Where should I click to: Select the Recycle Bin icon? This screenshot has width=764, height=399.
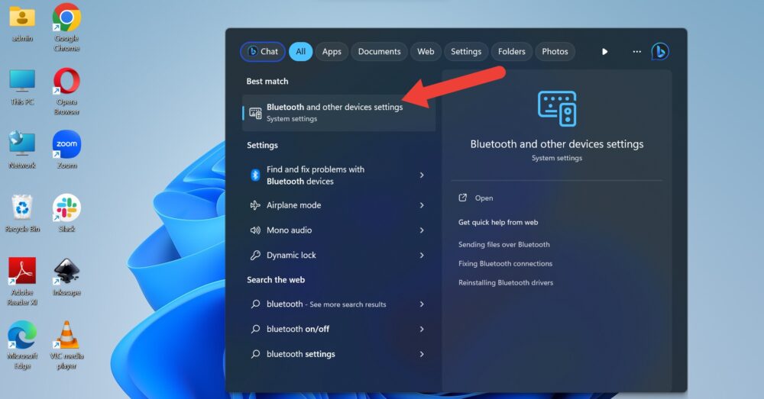click(x=22, y=213)
